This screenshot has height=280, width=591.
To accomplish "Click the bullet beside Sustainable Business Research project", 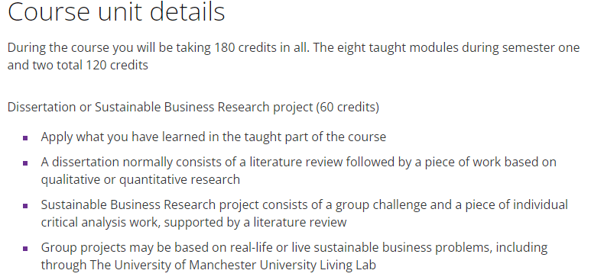I will [25, 206].
